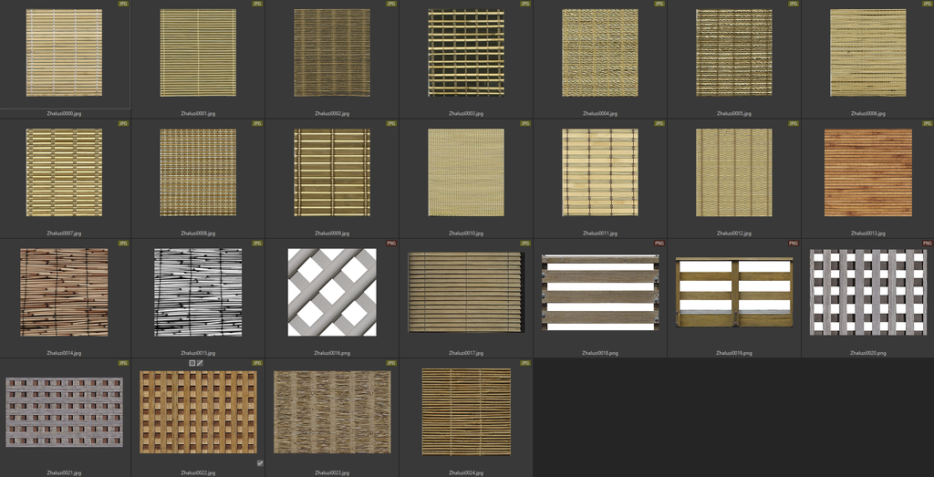934x477 pixels.
Task: Select the Zhaluzi0014 reddish reed thumbnail
Action: (64, 292)
